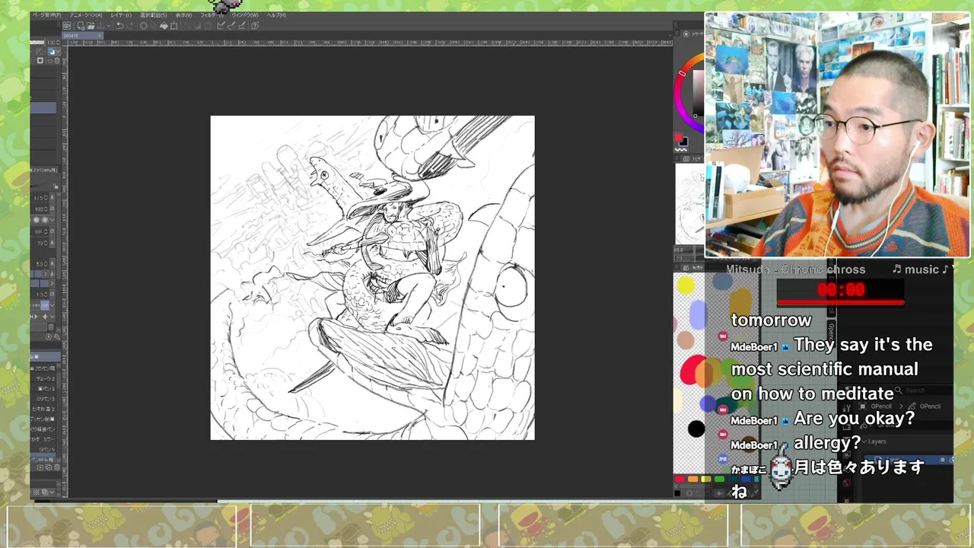Pick the black dot in the sub view palette
This screenshot has height=548, width=974.
tap(696, 429)
